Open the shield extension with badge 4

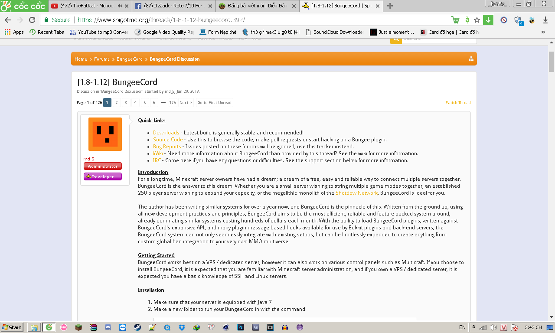pos(518,20)
